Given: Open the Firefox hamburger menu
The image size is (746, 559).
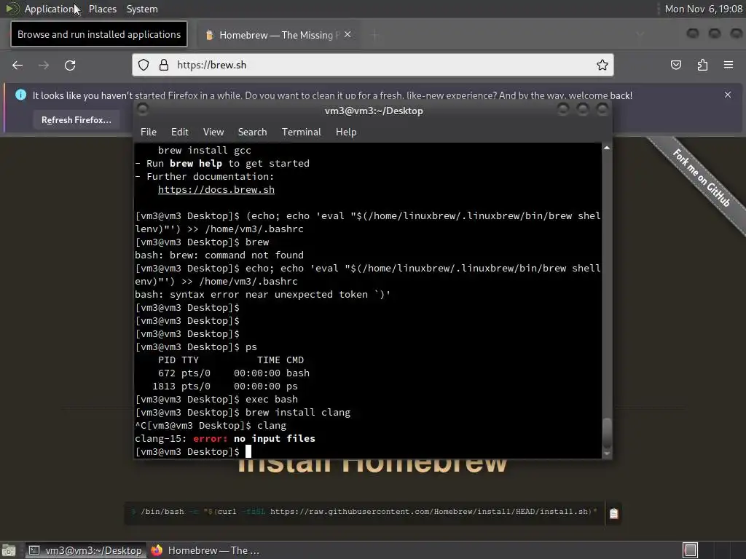Looking at the screenshot, I should [x=729, y=65].
